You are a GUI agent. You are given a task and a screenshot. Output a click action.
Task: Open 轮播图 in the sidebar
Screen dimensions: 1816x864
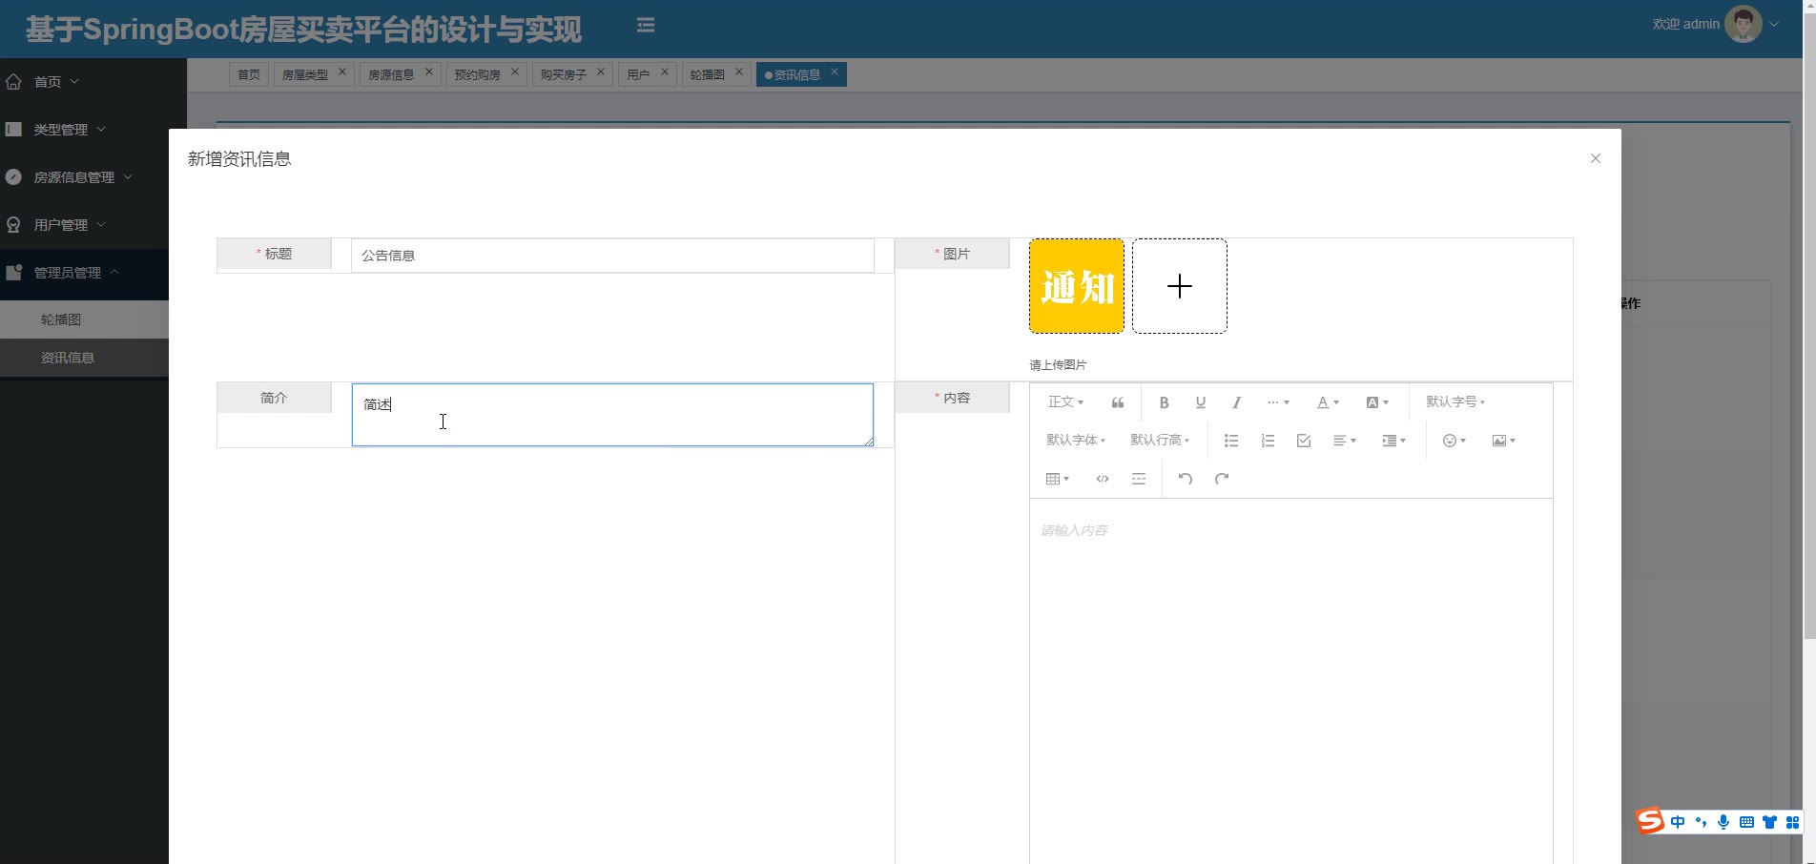(61, 319)
